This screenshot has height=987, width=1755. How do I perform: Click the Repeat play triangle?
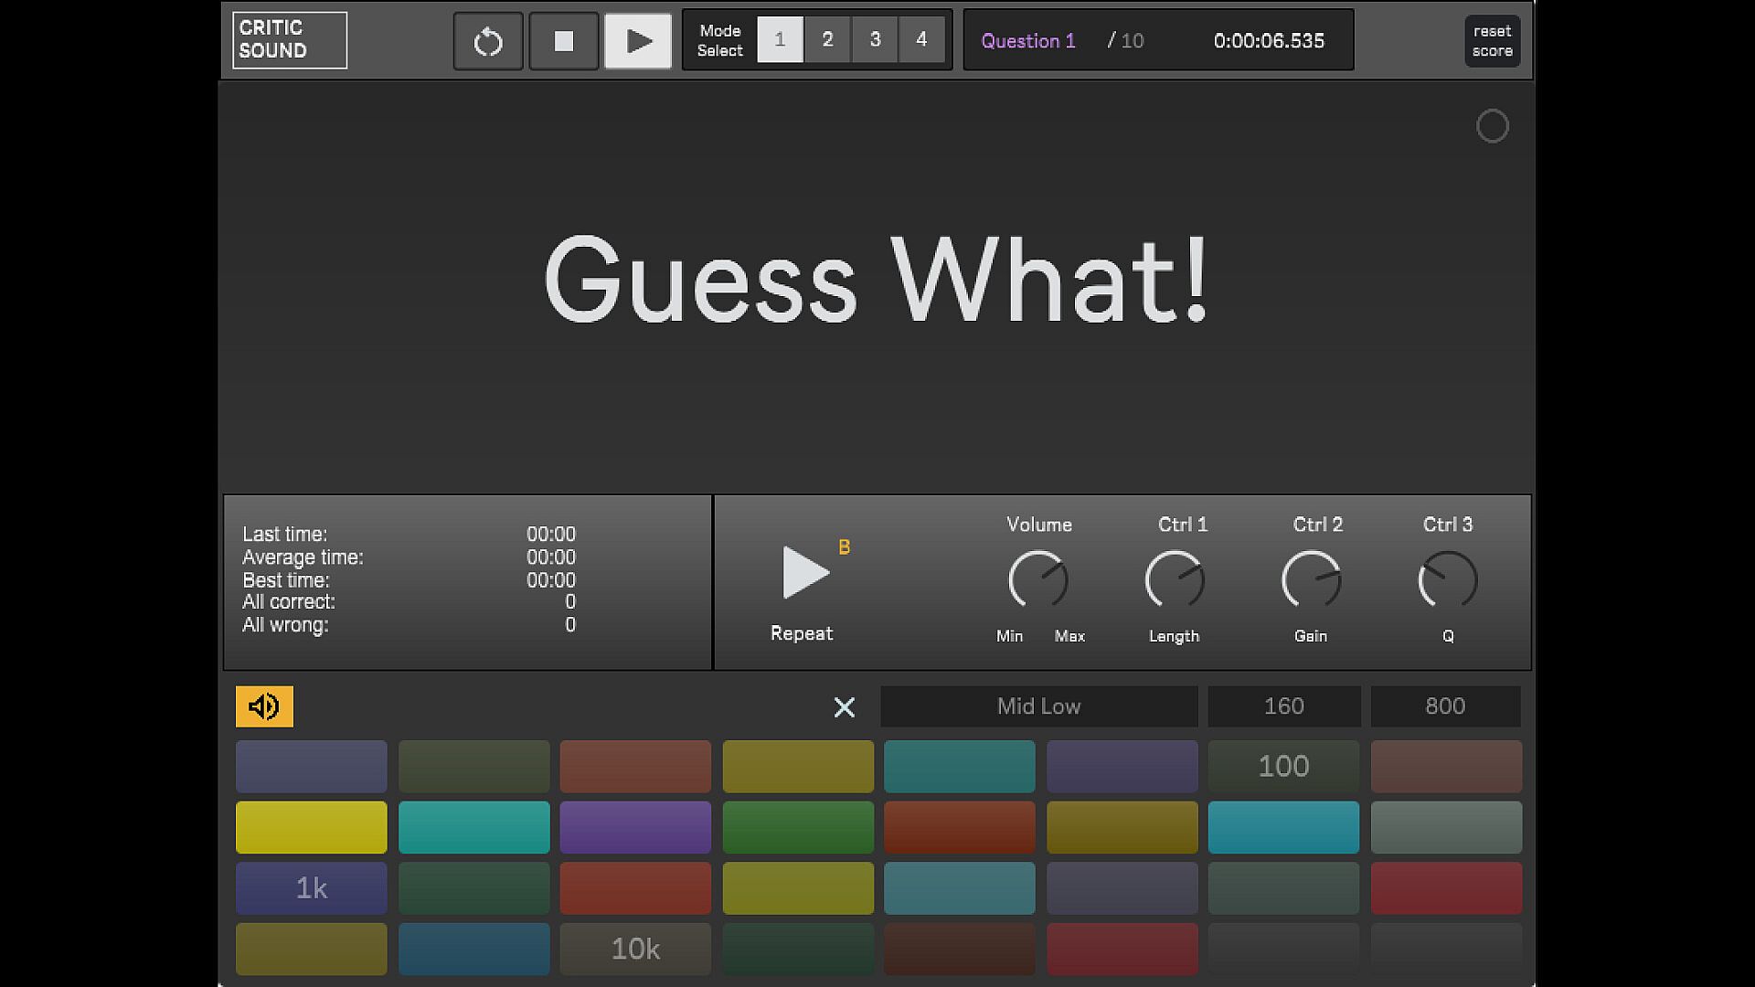(x=804, y=573)
